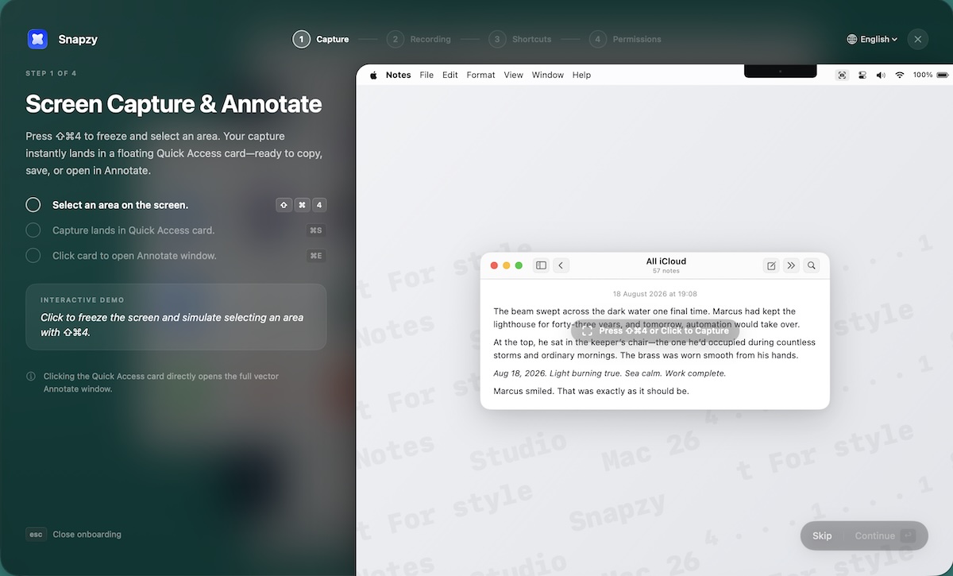953x576 pixels.
Task: Click the volume speaker icon in the menu bar
Action: (881, 75)
